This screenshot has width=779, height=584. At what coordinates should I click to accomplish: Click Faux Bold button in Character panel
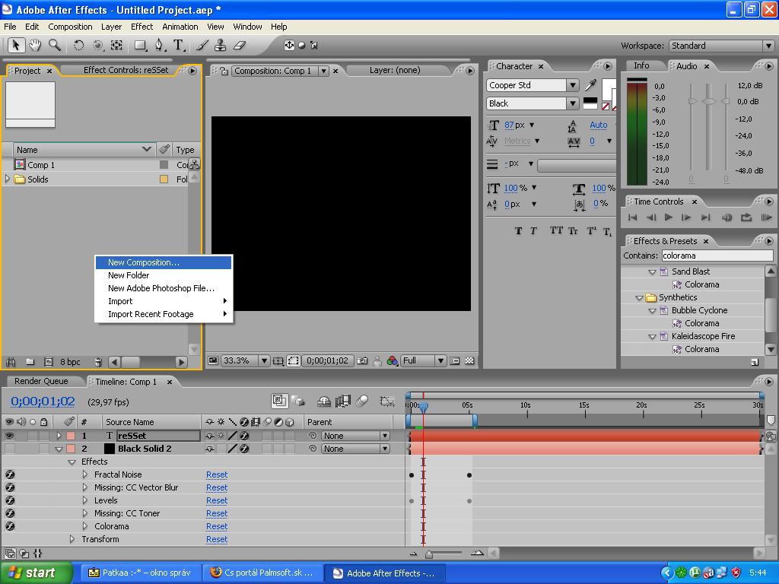coord(518,231)
